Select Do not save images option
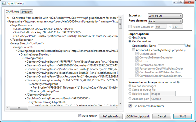The width and height of the screenshot is (196, 122). tap(130, 86)
